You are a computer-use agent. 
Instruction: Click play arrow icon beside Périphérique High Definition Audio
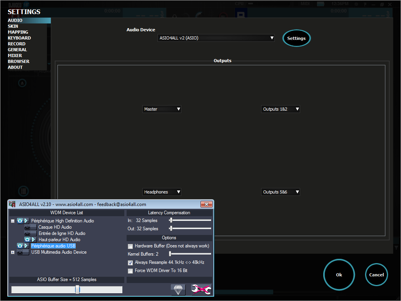pyautogui.click(x=26, y=220)
